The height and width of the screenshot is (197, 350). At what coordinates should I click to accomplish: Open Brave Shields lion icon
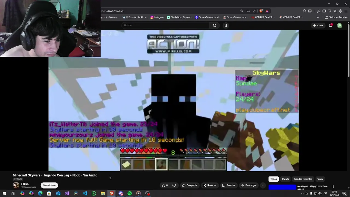[x=261, y=11]
